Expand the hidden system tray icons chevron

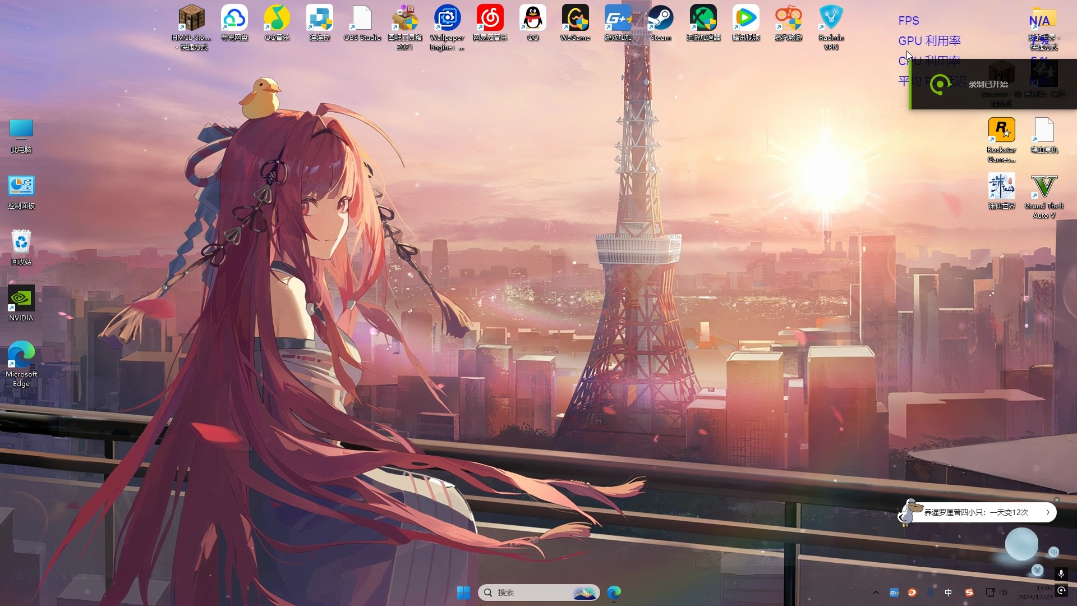click(876, 593)
